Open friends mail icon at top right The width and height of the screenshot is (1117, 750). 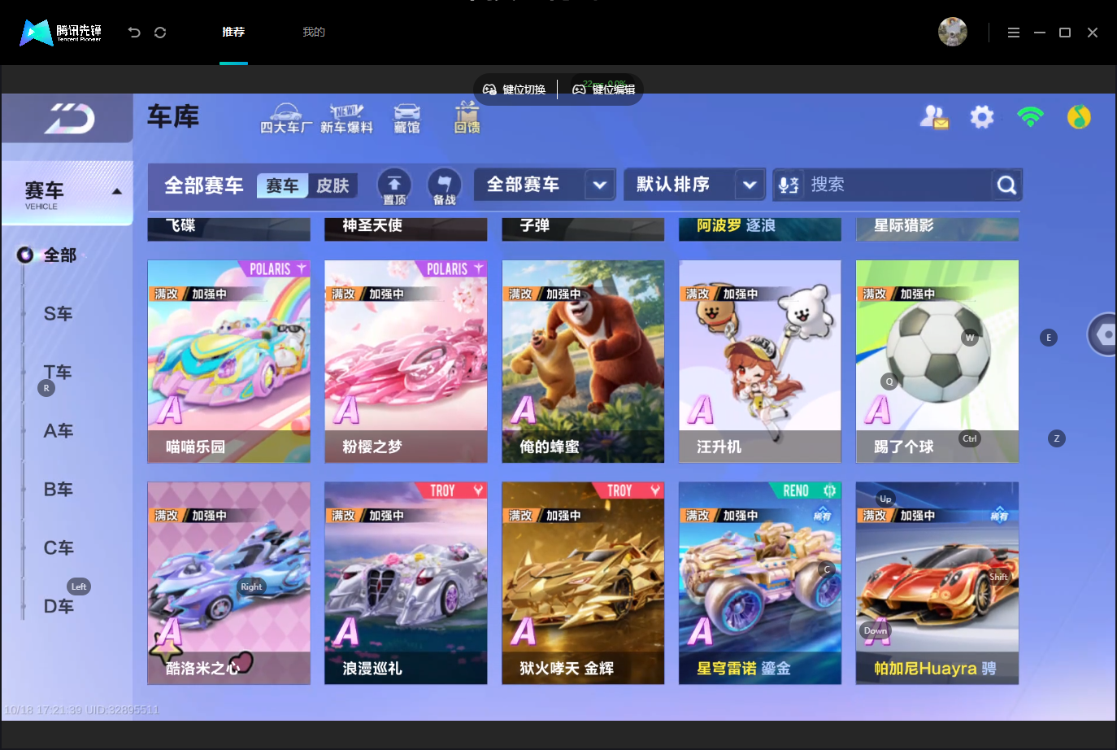[x=934, y=117]
